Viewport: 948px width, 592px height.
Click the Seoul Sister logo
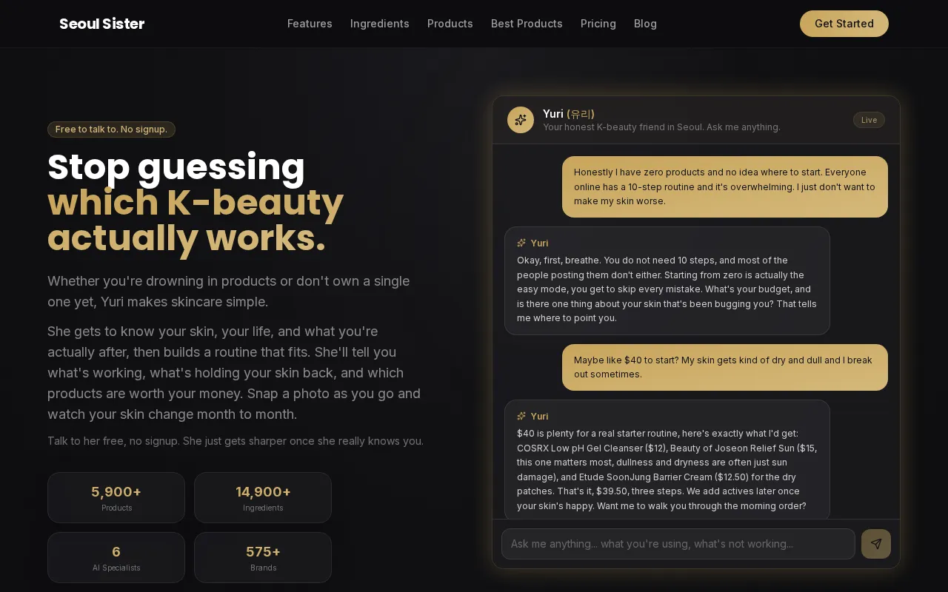102,24
